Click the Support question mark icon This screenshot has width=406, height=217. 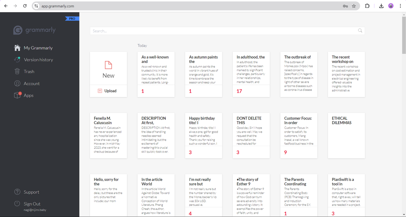click(17, 192)
